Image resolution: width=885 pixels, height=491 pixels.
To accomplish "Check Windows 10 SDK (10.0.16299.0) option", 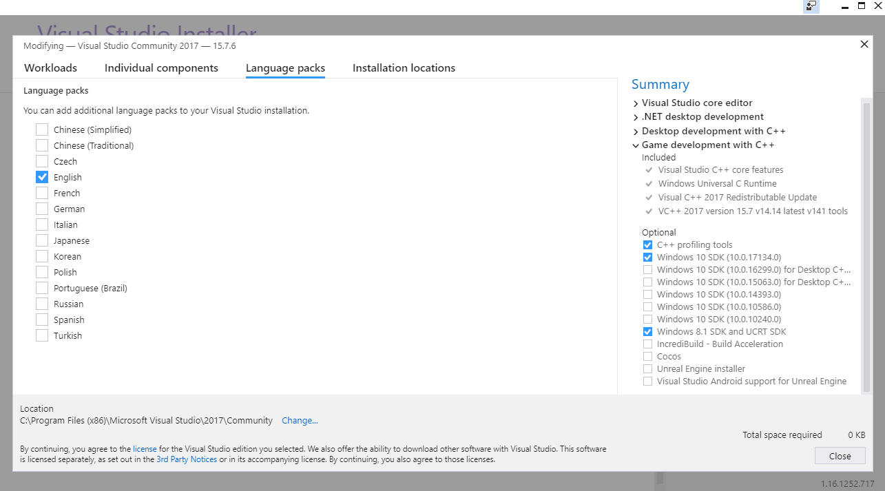I will click(x=647, y=270).
